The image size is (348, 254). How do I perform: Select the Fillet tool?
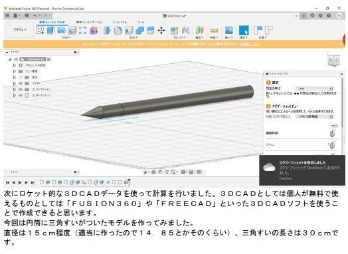pos(118,31)
